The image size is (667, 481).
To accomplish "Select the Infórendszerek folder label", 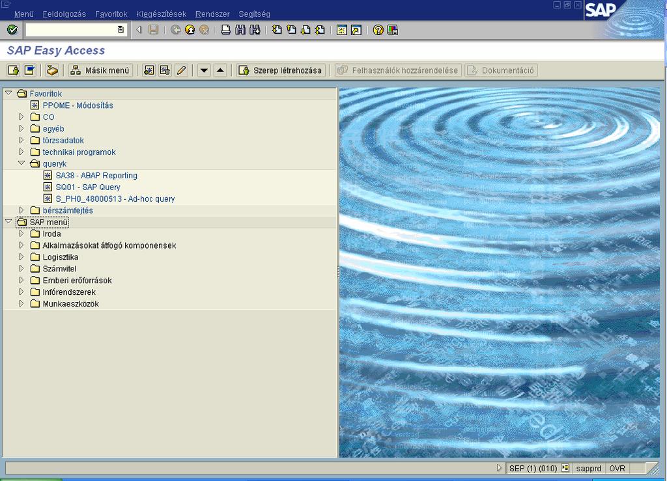I will (x=69, y=292).
